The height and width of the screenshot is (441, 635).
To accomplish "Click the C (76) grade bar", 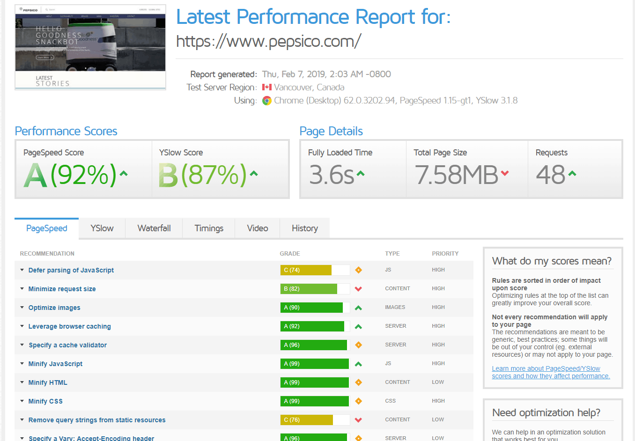I will [315, 420].
